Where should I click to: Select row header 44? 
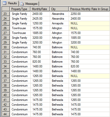tap(6, 114)
